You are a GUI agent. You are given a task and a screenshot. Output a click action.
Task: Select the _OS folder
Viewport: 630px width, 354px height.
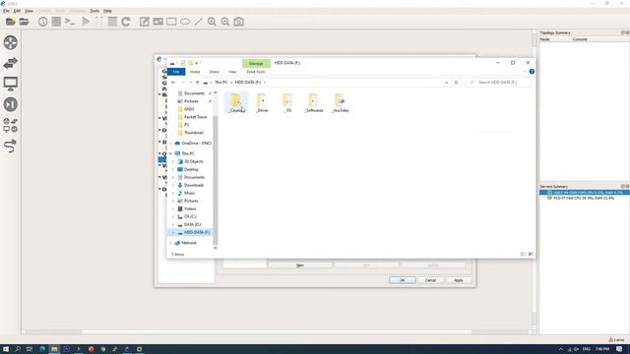coord(287,102)
